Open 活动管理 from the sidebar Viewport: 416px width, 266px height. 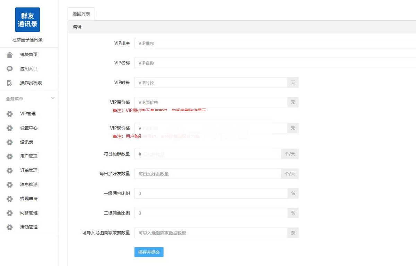click(10, 227)
